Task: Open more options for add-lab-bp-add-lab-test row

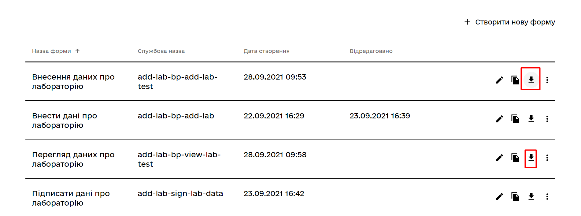Action: click(547, 80)
